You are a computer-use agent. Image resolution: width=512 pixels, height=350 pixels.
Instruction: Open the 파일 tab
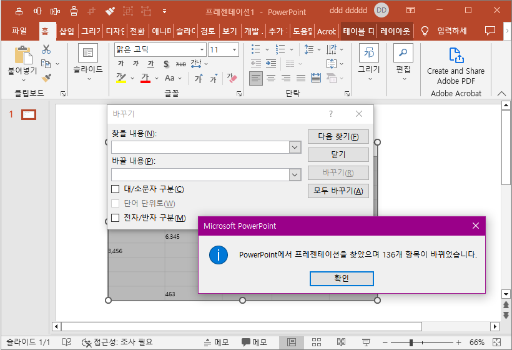click(x=19, y=31)
